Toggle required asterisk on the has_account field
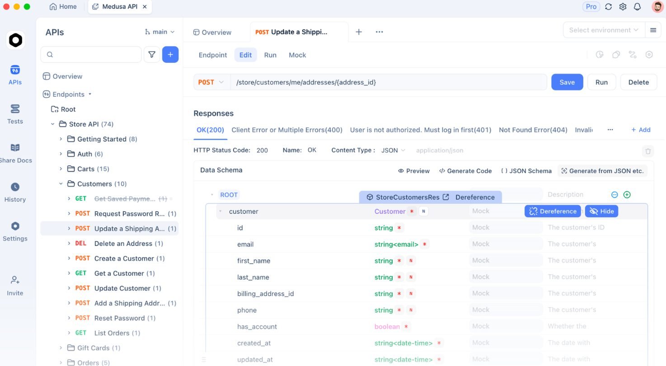This screenshot has width=666, height=366. pos(406,327)
